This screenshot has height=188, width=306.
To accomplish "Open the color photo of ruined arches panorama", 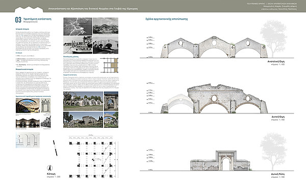I will point(83,101).
